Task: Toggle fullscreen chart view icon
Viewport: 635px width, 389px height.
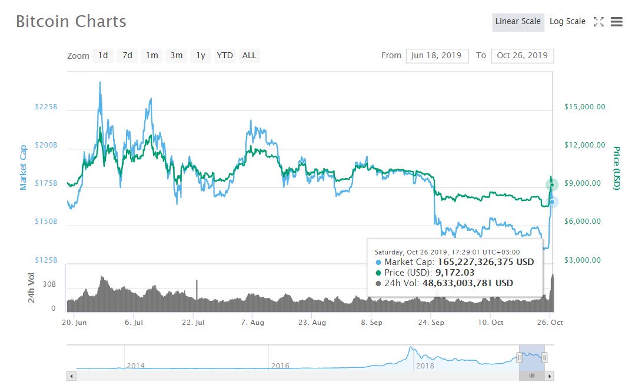Action: pos(599,21)
